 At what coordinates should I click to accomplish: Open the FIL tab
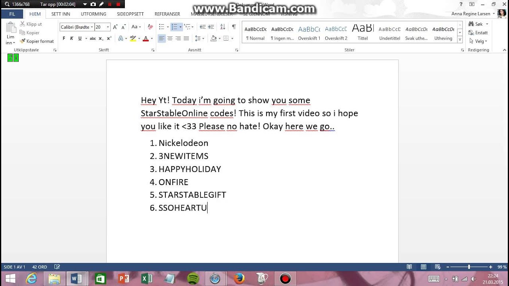pyautogui.click(x=12, y=14)
